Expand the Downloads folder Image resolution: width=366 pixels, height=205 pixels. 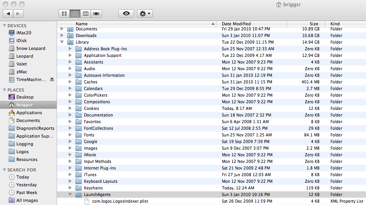(62, 35)
